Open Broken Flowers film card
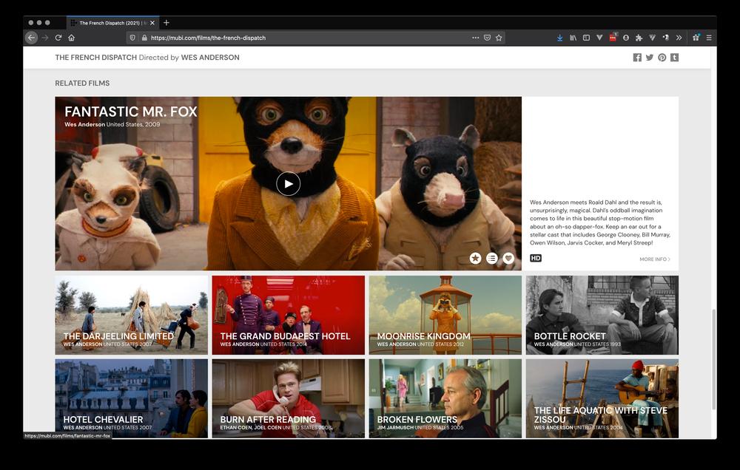Viewport: 740px width, 470px height. pyautogui.click(x=445, y=398)
